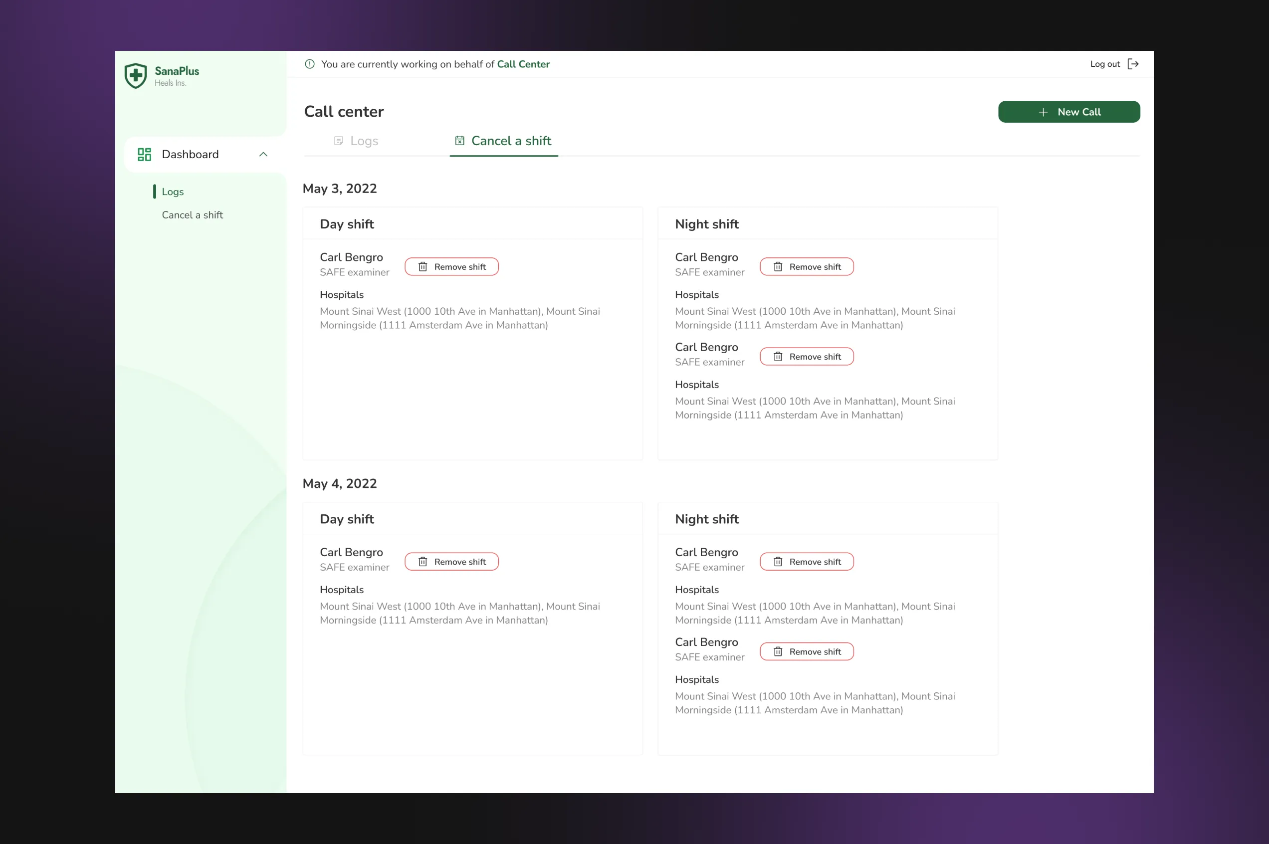
Task: Click the info icon beside the working-on-behalf notice
Action: (x=309, y=64)
